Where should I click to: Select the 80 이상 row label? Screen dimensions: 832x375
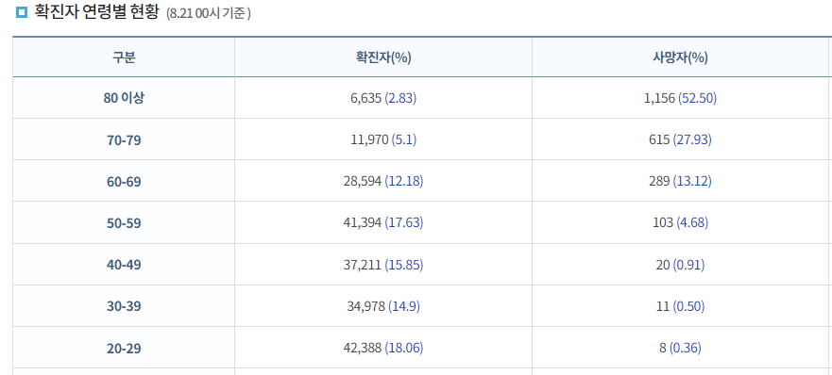point(124,98)
